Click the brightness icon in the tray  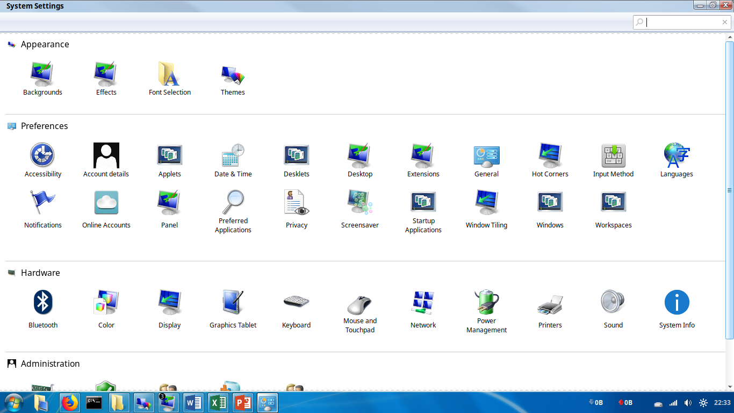pos(703,403)
